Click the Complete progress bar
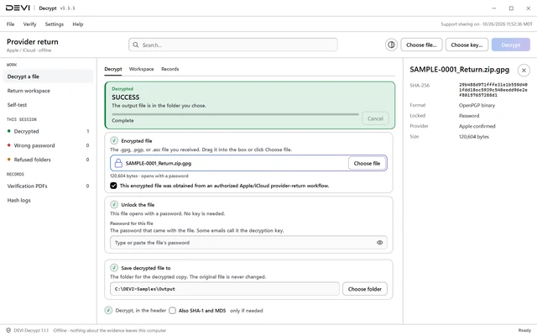The image size is (537, 336). point(235,114)
